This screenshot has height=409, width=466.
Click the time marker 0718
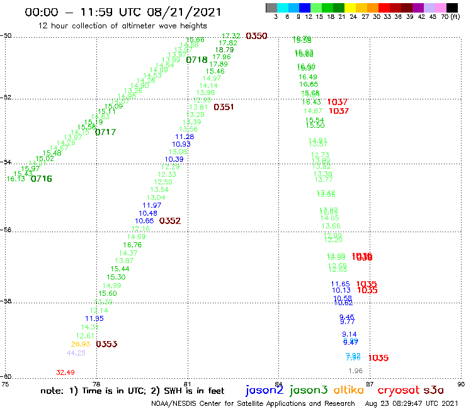pos(196,60)
